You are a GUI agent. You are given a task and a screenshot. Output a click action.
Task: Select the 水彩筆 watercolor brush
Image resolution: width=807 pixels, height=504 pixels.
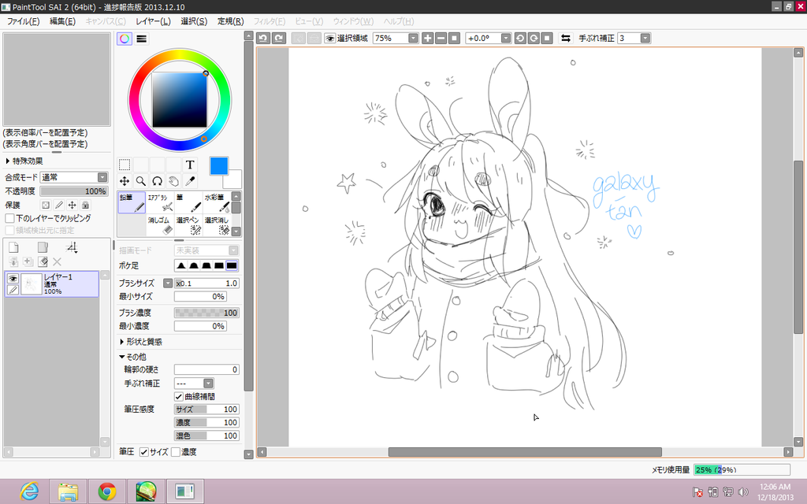217,202
